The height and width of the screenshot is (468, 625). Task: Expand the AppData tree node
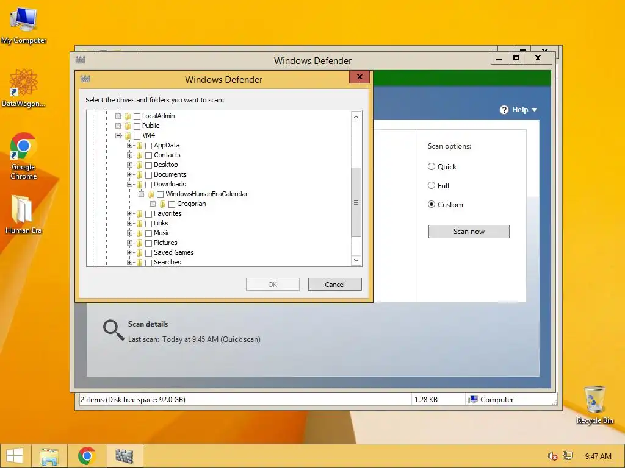coord(129,145)
